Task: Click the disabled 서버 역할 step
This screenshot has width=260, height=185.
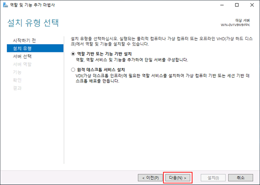Action: [x=22, y=64]
